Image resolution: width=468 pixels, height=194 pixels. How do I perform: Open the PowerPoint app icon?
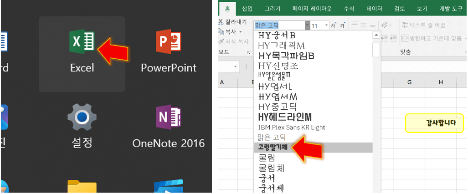coord(168,41)
